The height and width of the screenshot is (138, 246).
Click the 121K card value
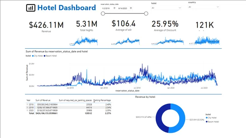pos(204,25)
